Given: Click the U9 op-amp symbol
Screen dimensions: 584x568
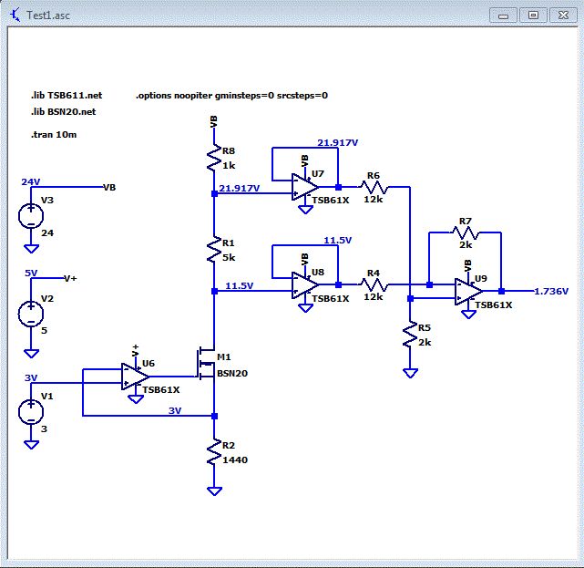Looking at the screenshot, I should tap(468, 291).
